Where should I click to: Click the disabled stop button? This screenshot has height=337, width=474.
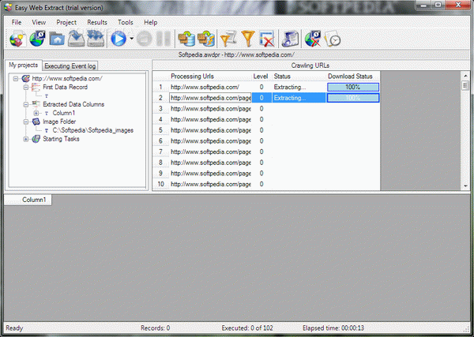pos(144,39)
